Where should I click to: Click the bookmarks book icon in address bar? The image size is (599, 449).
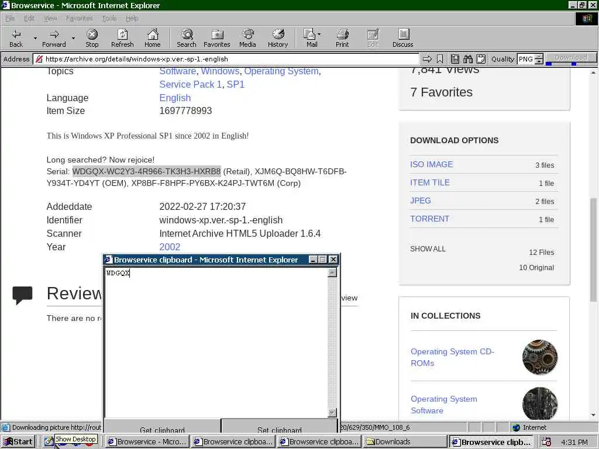(455, 59)
